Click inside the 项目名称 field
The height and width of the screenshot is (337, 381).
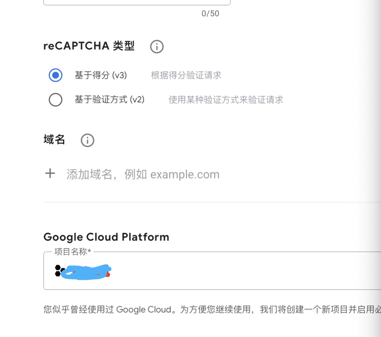[x=212, y=271]
